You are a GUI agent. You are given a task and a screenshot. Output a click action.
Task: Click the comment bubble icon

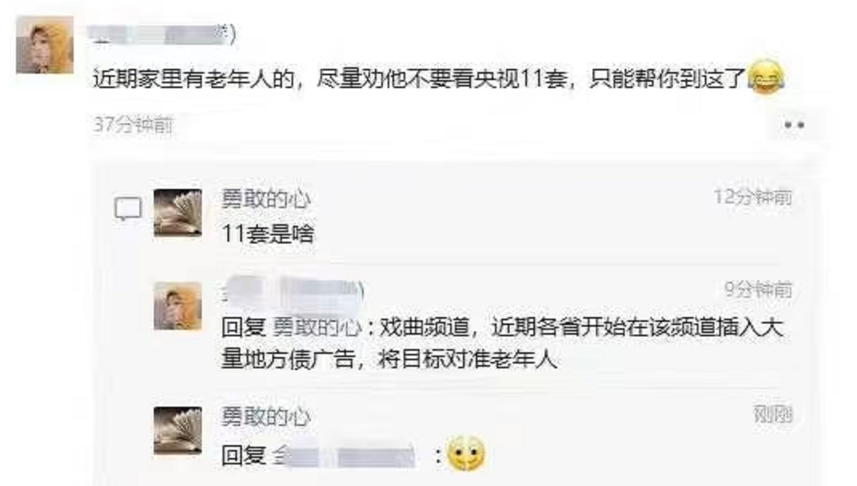point(128,209)
